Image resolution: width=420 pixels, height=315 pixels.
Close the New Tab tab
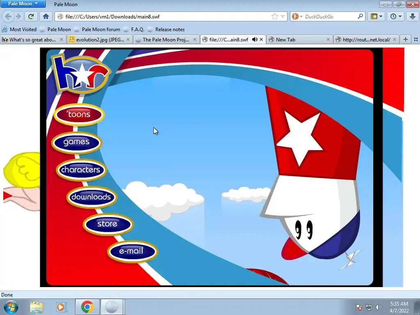point(328,40)
